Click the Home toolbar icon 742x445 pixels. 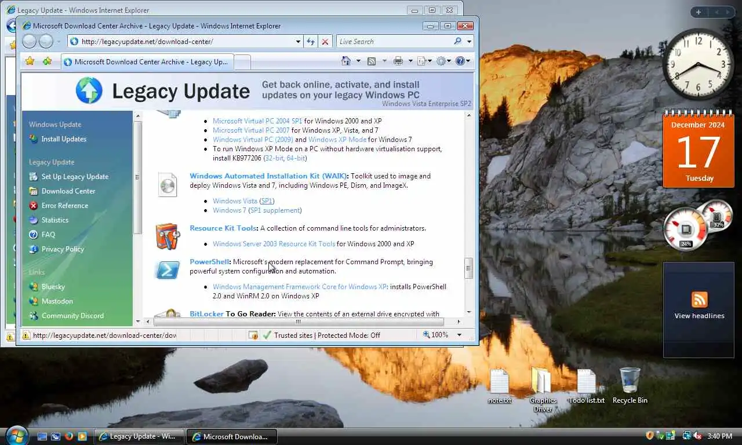click(346, 61)
